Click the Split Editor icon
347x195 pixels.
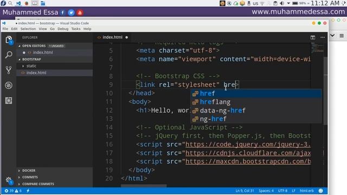(x=313, y=37)
